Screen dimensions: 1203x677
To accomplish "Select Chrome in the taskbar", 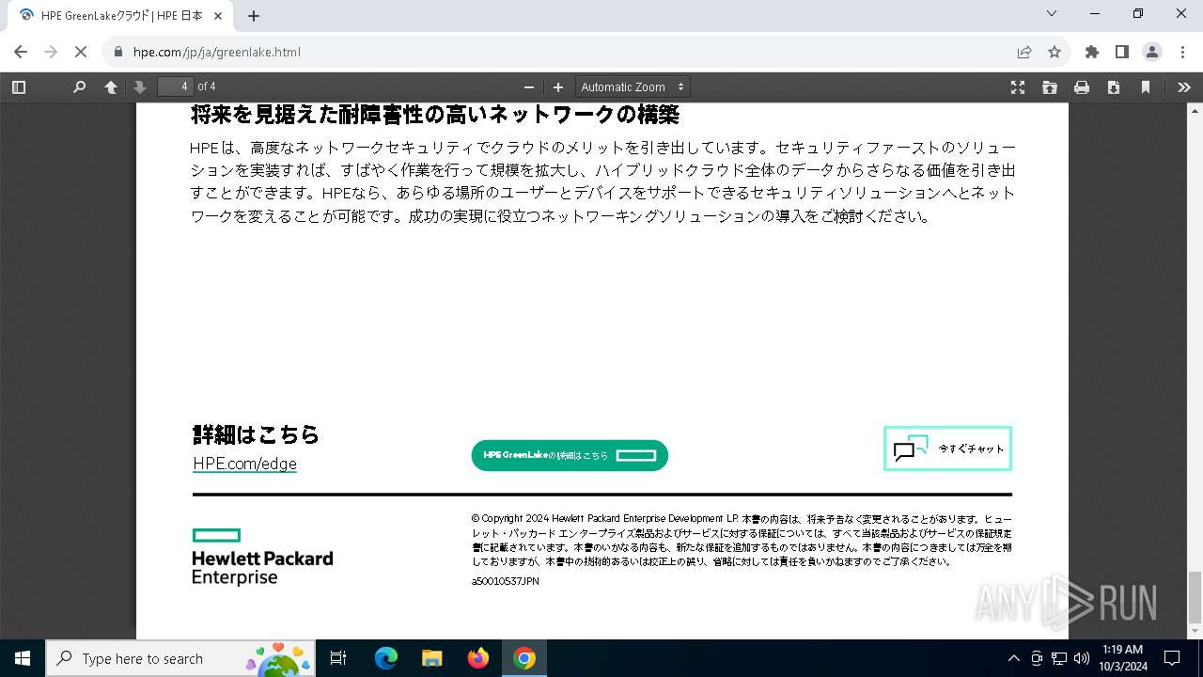I will 524,658.
